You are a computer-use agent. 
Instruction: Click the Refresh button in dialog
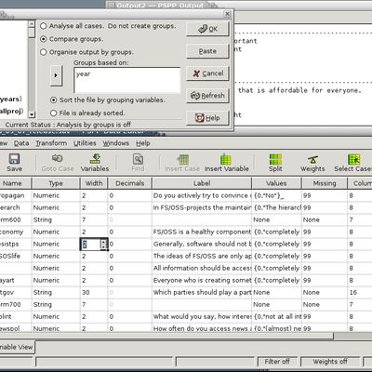[207, 96]
